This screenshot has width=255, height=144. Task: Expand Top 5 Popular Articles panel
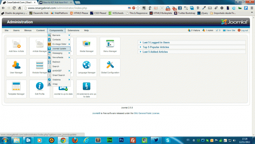(192, 47)
